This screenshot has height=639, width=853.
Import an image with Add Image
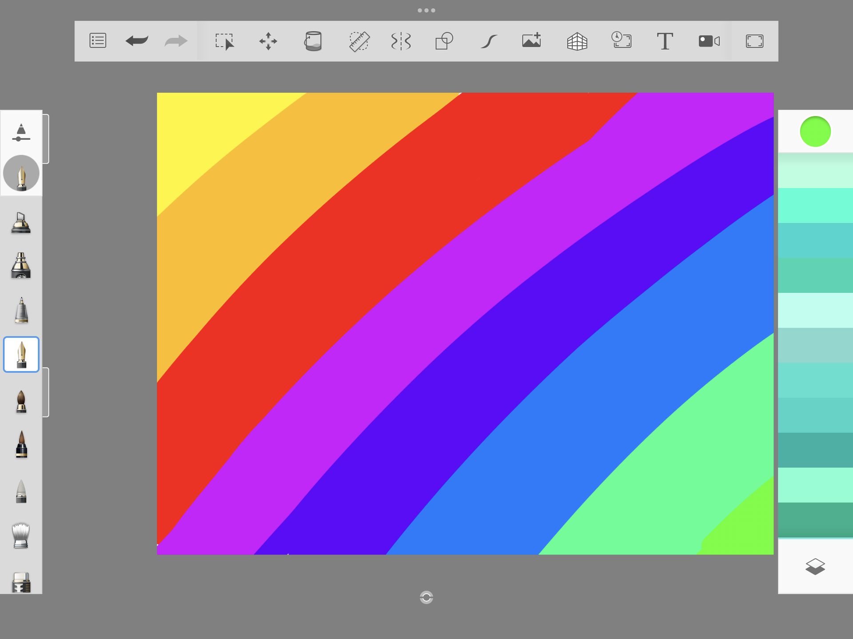(x=531, y=40)
